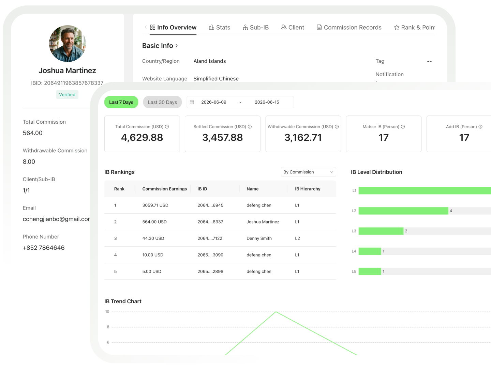The height and width of the screenshot is (368, 491).
Task: Click the phone number +852 7864646
Action: tap(44, 248)
